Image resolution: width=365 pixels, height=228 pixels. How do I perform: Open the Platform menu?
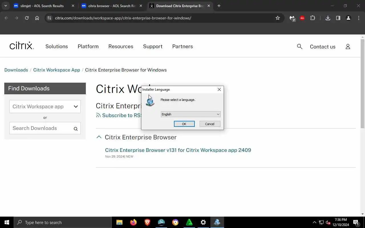[88, 46]
